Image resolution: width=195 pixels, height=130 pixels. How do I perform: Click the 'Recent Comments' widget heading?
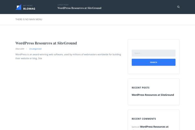(x=144, y=119)
